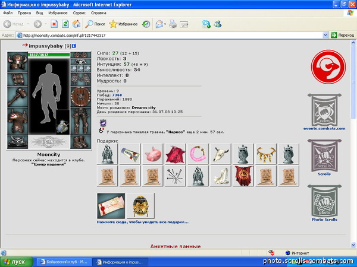Screen dimensions: 357x267
Task: Expand the Back button history dropdown
Action: coord(28,24)
